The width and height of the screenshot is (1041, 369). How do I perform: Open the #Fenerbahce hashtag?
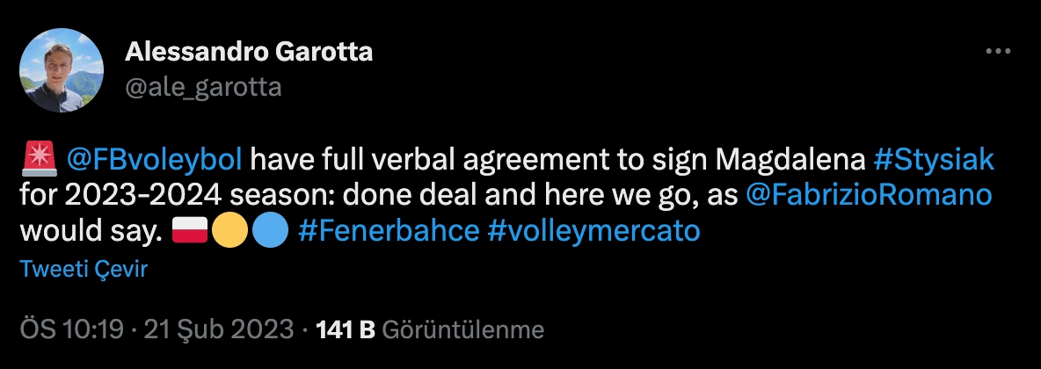point(389,231)
